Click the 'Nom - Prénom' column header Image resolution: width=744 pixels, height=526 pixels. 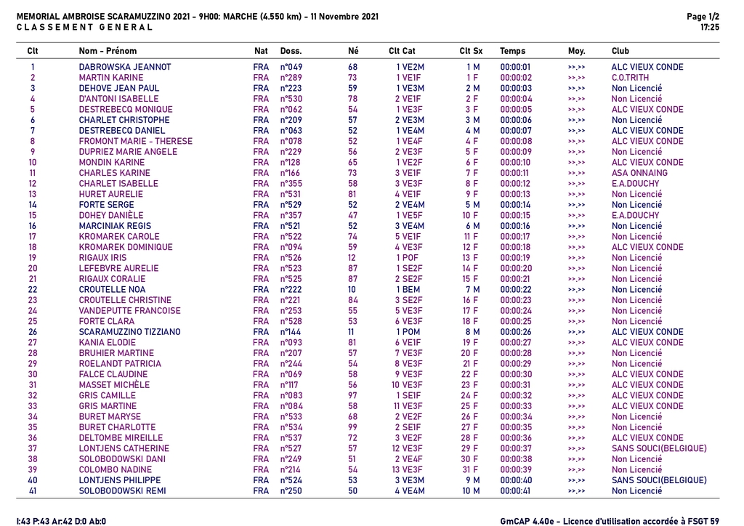[108, 51]
